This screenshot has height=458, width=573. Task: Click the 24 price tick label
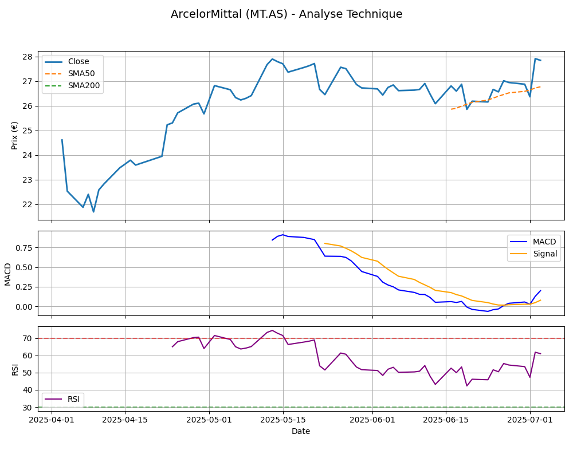coord(28,156)
